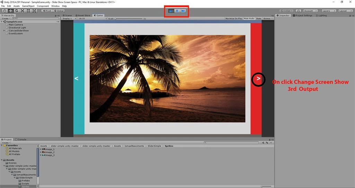Click the slideshow's right arrow on red bar

point(258,78)
